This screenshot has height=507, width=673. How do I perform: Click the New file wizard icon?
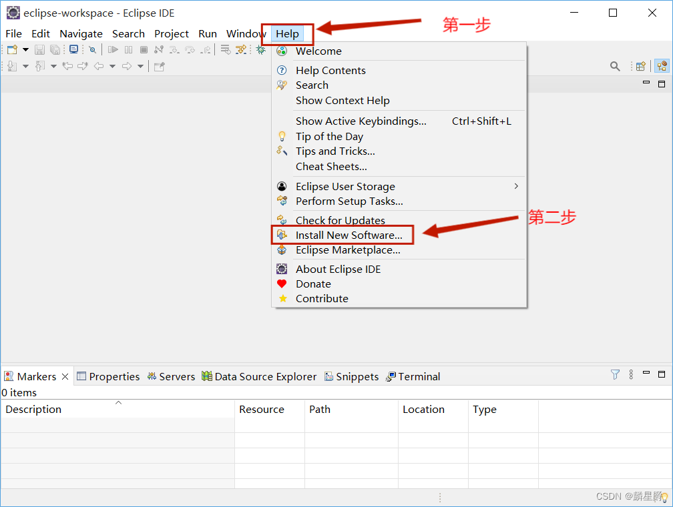pyautogui.click(x=12, y=50)
